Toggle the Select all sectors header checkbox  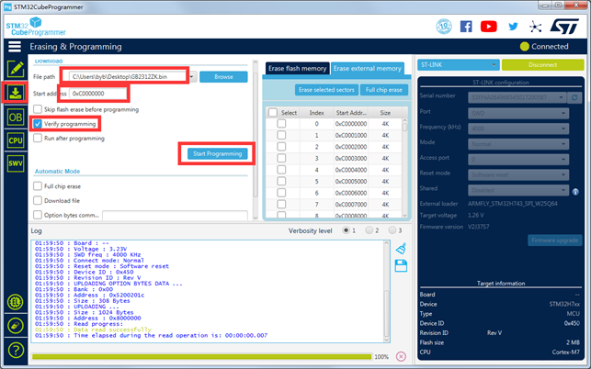pyautogui.click(x=273, y=113)
